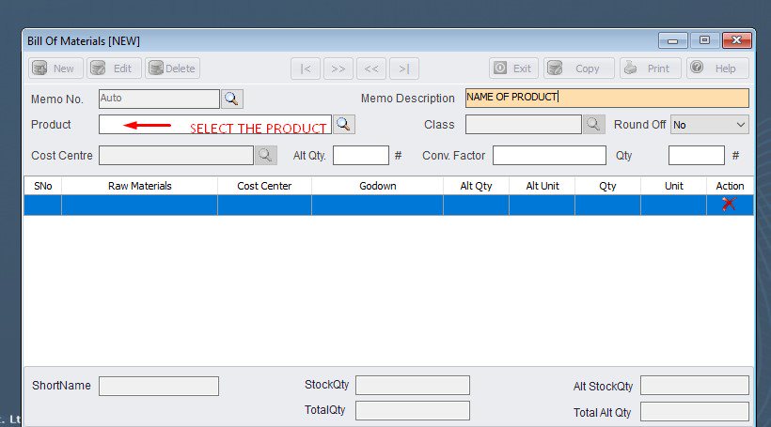Go to the first record
The height and width of the screenshot is (427, 771).
(306, 69)
